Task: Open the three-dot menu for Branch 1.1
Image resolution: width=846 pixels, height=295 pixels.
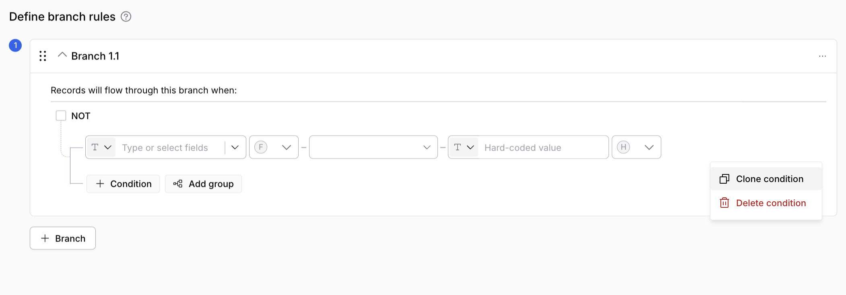Action: click(822, 56)
